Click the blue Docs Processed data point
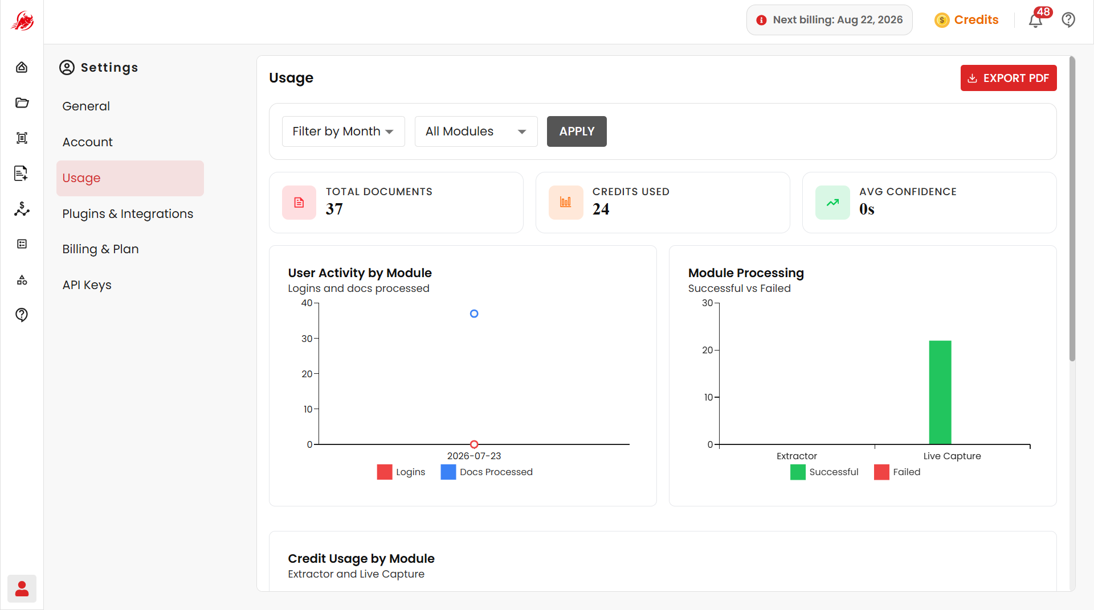 (x=474, y=314)
